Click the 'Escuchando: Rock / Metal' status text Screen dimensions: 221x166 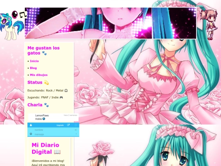(x=47, y=91)
